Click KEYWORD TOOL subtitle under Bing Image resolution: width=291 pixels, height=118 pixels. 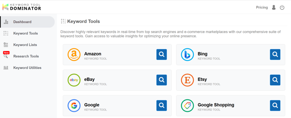(x=209, y=59)
